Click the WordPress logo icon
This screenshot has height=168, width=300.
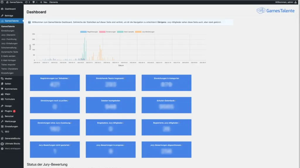coord(2,2)
